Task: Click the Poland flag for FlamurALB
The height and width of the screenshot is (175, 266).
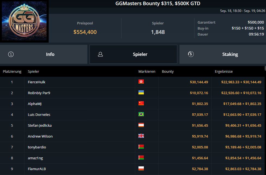Action: pos(141,168)
